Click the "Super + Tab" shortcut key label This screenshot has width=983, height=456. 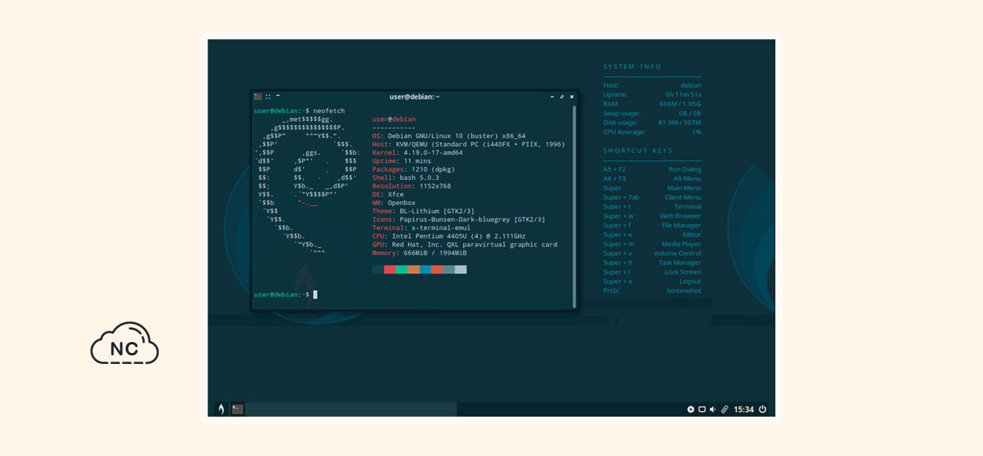621,197
